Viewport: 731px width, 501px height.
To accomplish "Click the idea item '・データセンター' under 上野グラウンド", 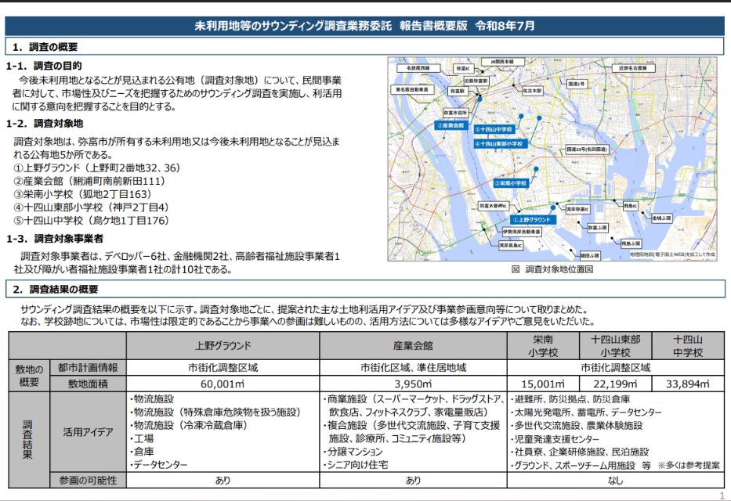I will pos(158,465).
